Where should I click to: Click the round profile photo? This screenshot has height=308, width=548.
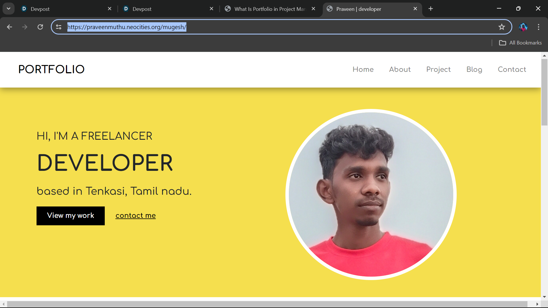pyautogui.click(x=371, y=194)
